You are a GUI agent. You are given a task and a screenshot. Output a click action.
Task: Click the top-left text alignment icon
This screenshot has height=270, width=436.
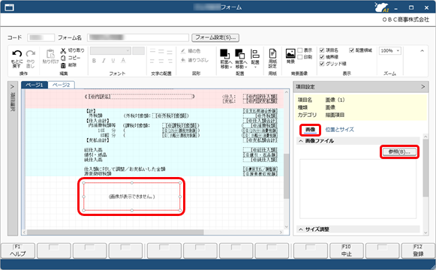click(x=152, y=52)
